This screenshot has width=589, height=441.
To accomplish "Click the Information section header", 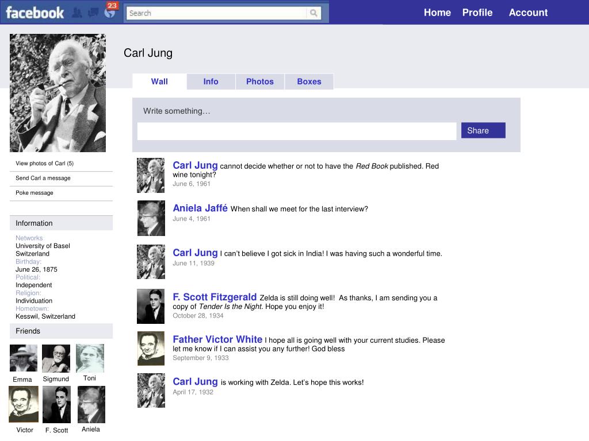I will coord(61,223).
